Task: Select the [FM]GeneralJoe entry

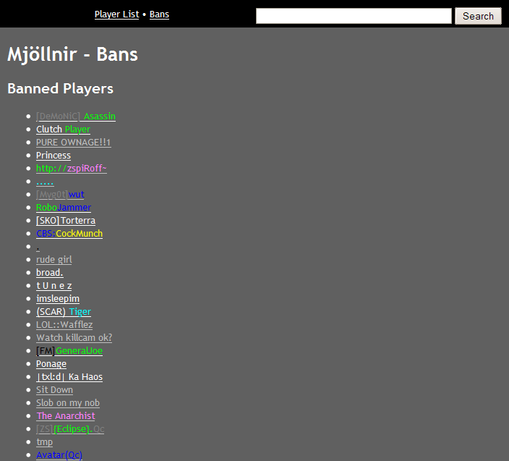Action: pos(69,351)
